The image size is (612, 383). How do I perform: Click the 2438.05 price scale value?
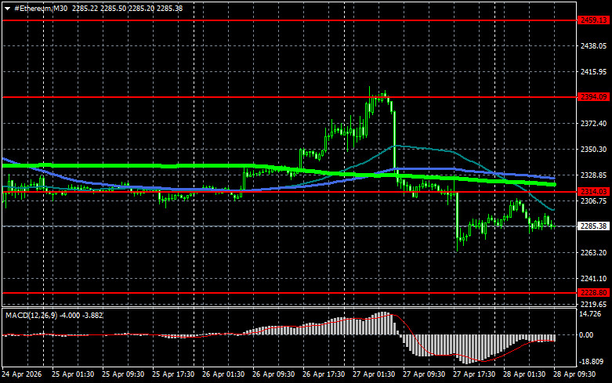pos(593,46)
